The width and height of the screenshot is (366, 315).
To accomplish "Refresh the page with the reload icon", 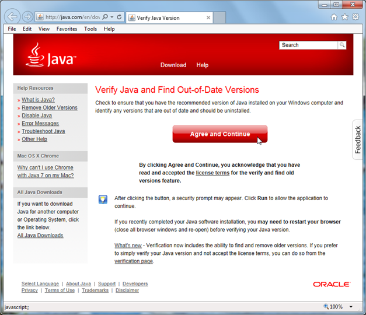I will [x=119, y=17].
